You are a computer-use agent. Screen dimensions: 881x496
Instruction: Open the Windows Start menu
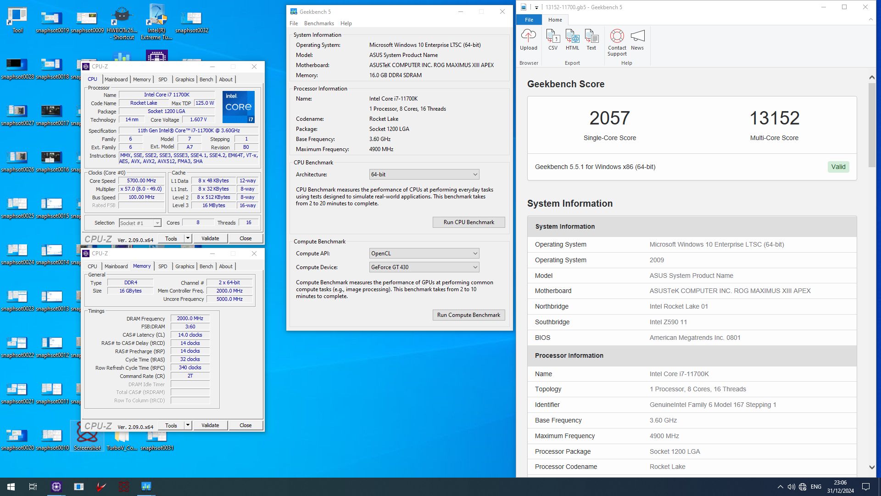tap(11, 487)
